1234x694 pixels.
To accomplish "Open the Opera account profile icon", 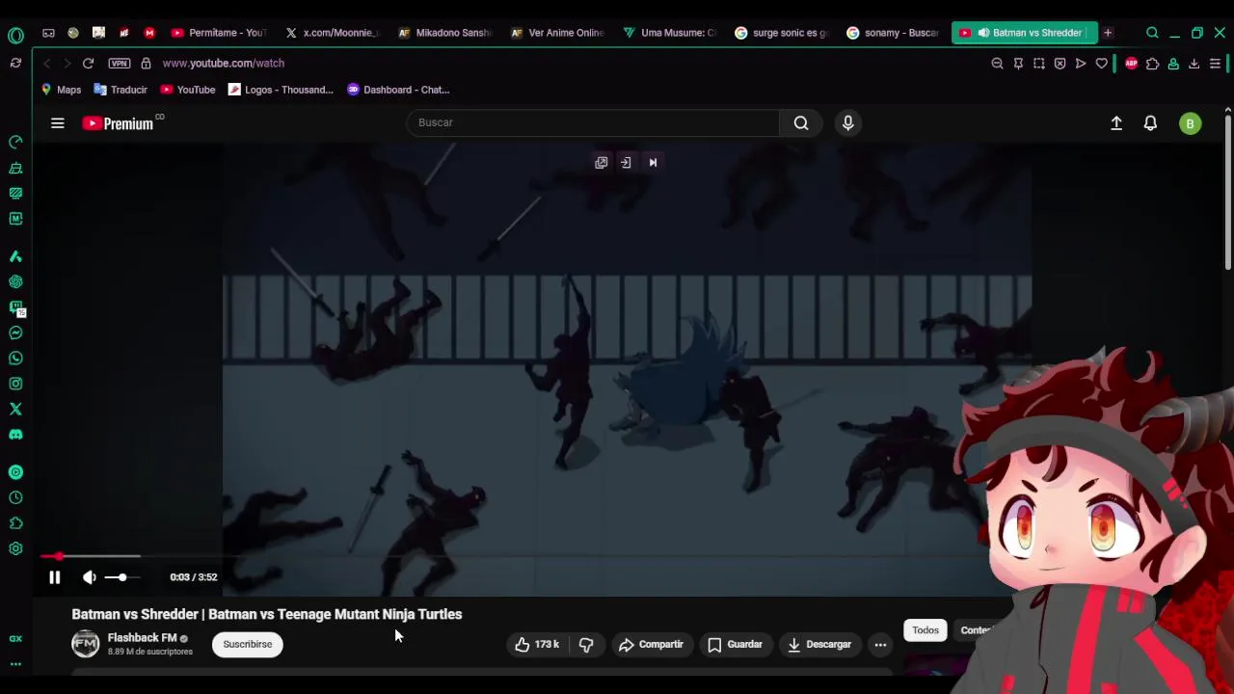I will (1173, 64).
